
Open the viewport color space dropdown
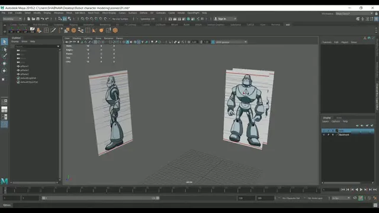tap(231, 42)
